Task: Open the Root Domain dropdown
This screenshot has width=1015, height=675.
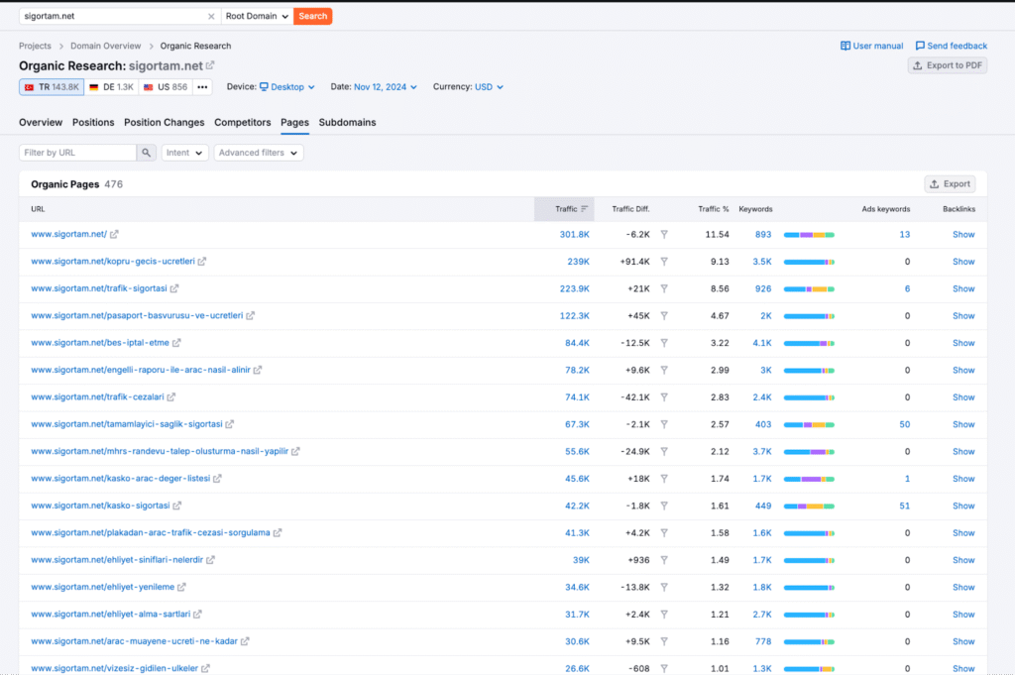Action: coord(257,16)
